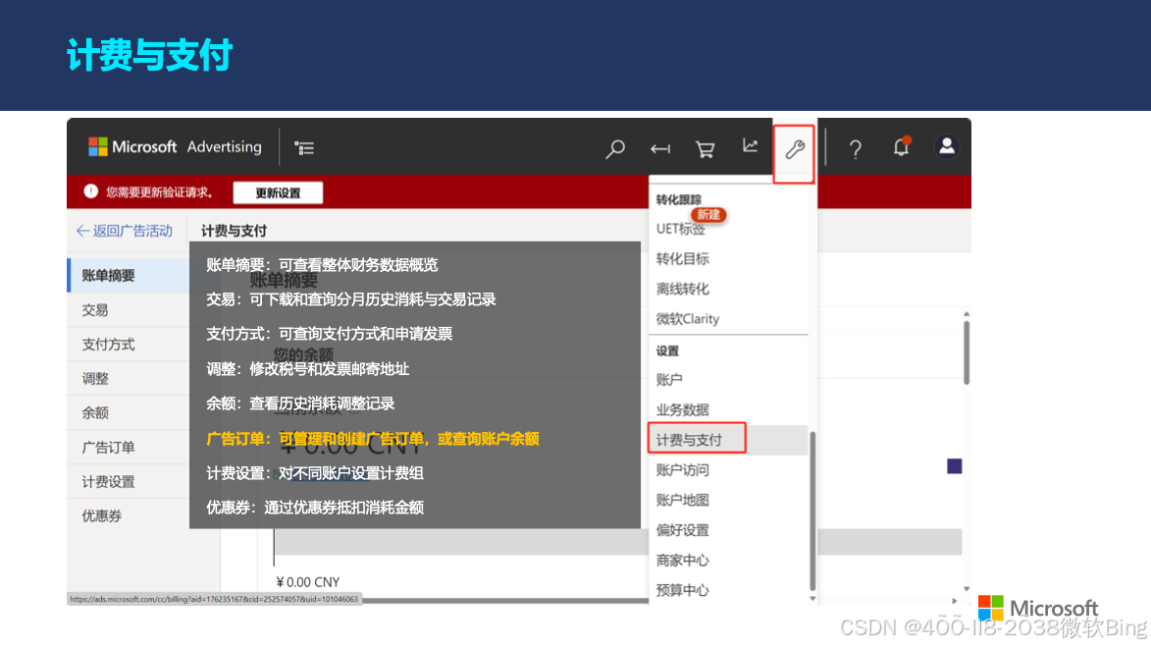Image resolution: width=1151 pixels, height=647 pixels.
Task: Click the page vertical scrollbar thumb
Action: (x=966, y=353)
